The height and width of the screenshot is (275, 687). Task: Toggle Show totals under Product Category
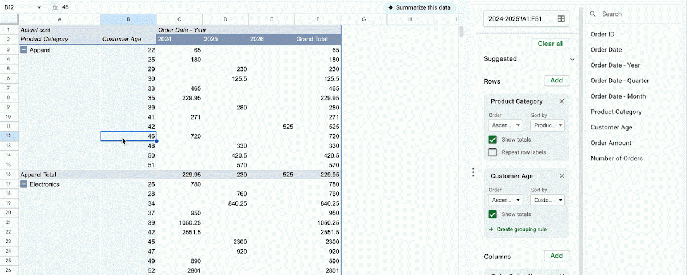pyautogui.click(x=492, y=140)
